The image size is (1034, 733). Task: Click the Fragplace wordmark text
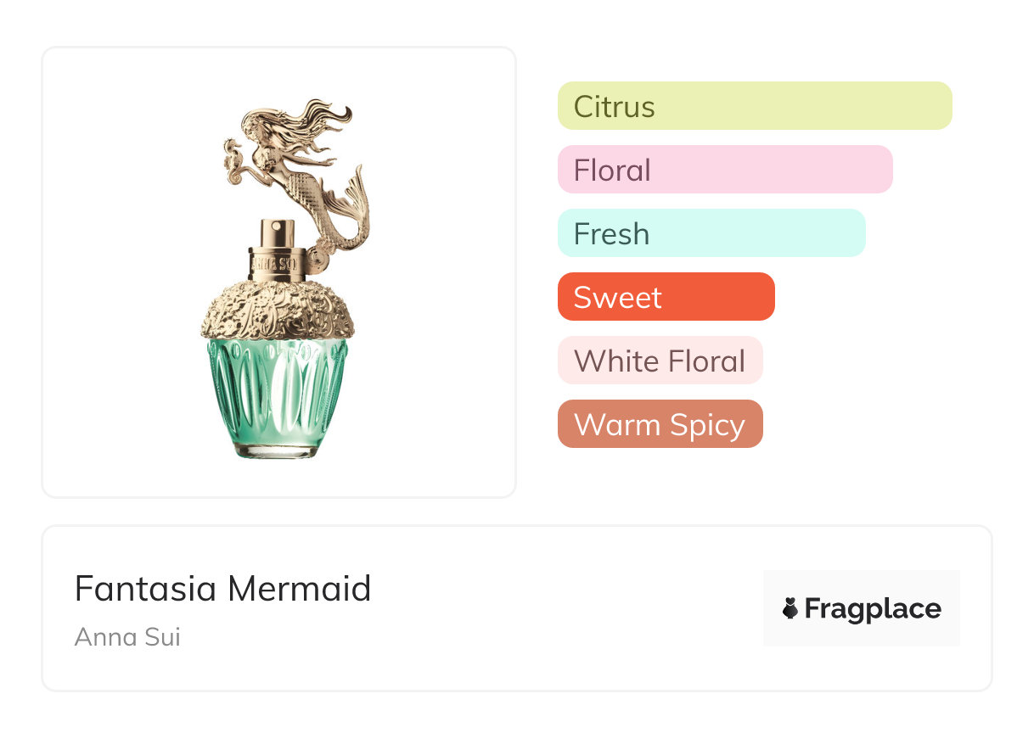click(873, 608)
